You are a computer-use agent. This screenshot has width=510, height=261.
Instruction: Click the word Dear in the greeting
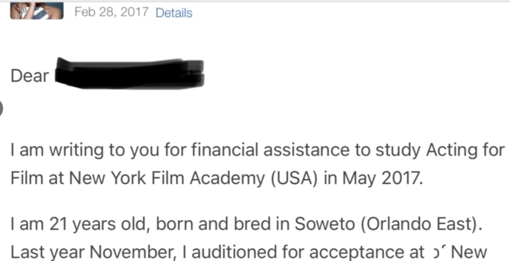pos(30,76)
